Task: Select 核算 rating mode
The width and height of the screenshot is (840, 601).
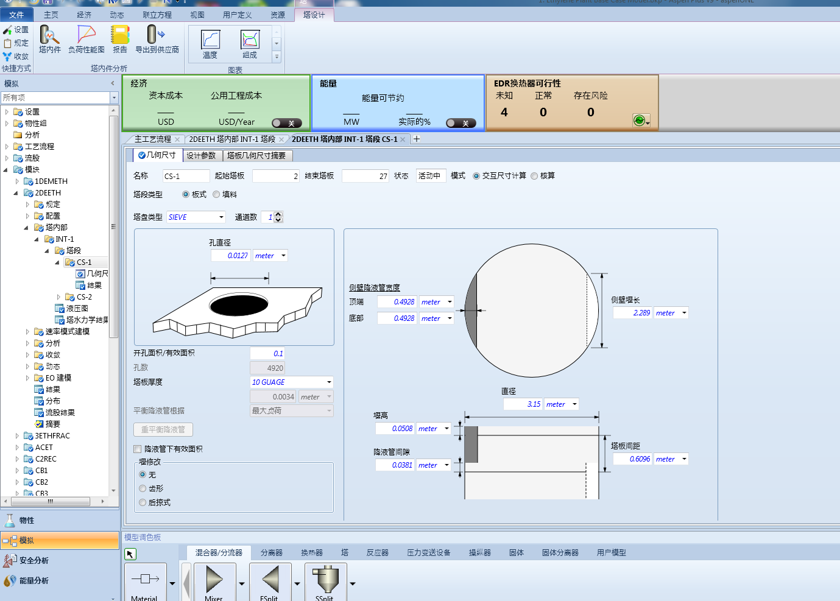Action: [534, 176]
